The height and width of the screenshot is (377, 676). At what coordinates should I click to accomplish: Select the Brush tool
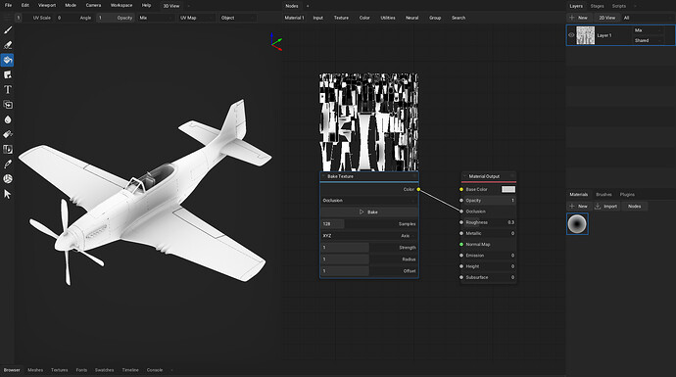(8, 30)
